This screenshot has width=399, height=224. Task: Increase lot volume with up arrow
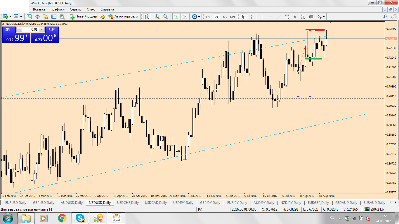[41, 29]
